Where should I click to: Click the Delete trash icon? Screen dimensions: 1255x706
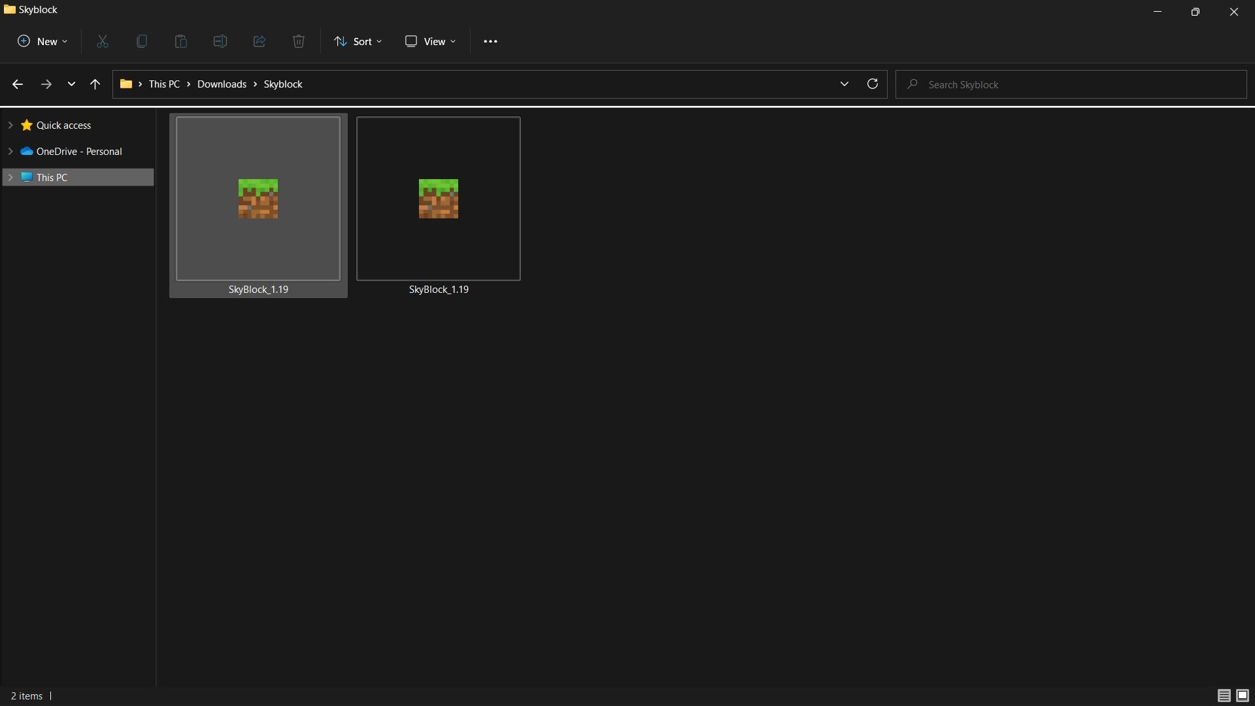pyautogui.click(x=299, y=41)
